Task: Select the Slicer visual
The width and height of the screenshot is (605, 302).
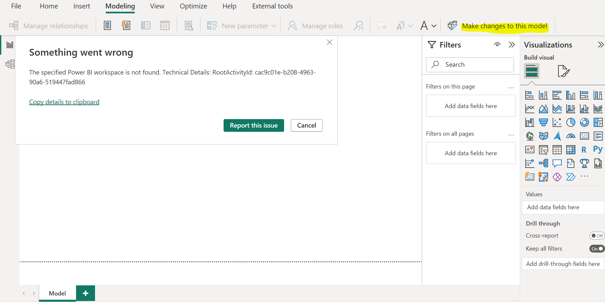Action: click(543, 150)
